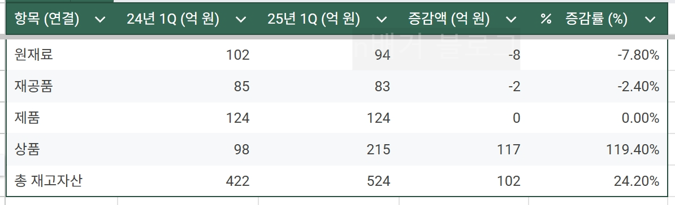Screen dimensions: 675x205
Task: Click the percent icon in 증감률 header
Action: 546,19
